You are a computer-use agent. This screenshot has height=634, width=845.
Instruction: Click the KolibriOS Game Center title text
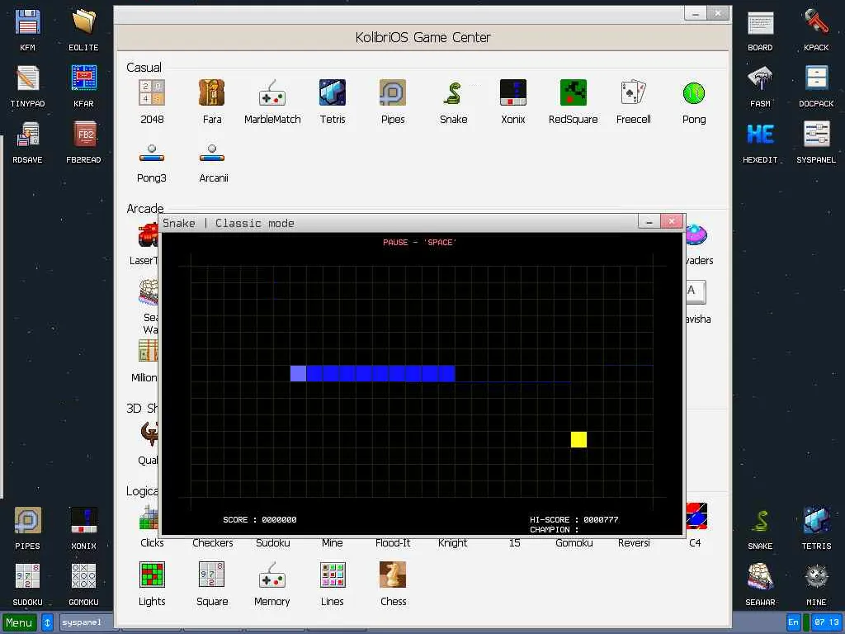pyautogui.click(x=423, y=37)
